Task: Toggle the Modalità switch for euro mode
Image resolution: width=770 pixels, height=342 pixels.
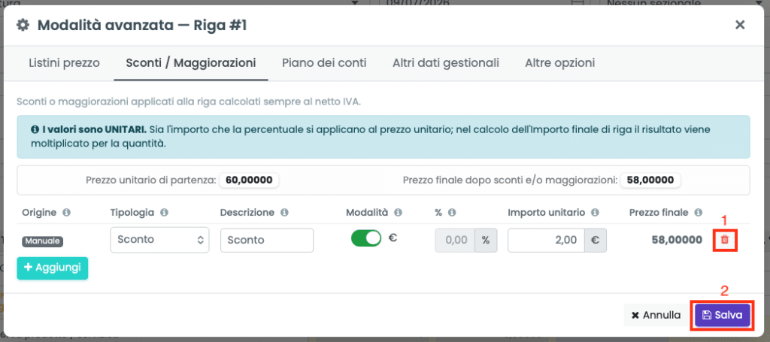Action: (x=366, y=238)
